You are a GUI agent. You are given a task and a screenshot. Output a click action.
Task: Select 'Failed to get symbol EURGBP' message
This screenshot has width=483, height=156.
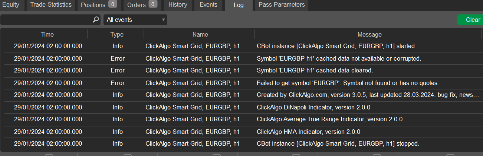(x=348, y=83)
